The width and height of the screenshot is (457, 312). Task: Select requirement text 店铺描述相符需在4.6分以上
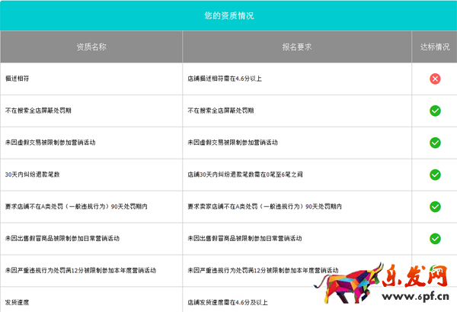click(x=225, y=79)
